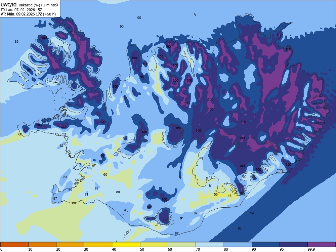Click the '0' tick label at legend start
Screen dimensions: 336x252
1,249
